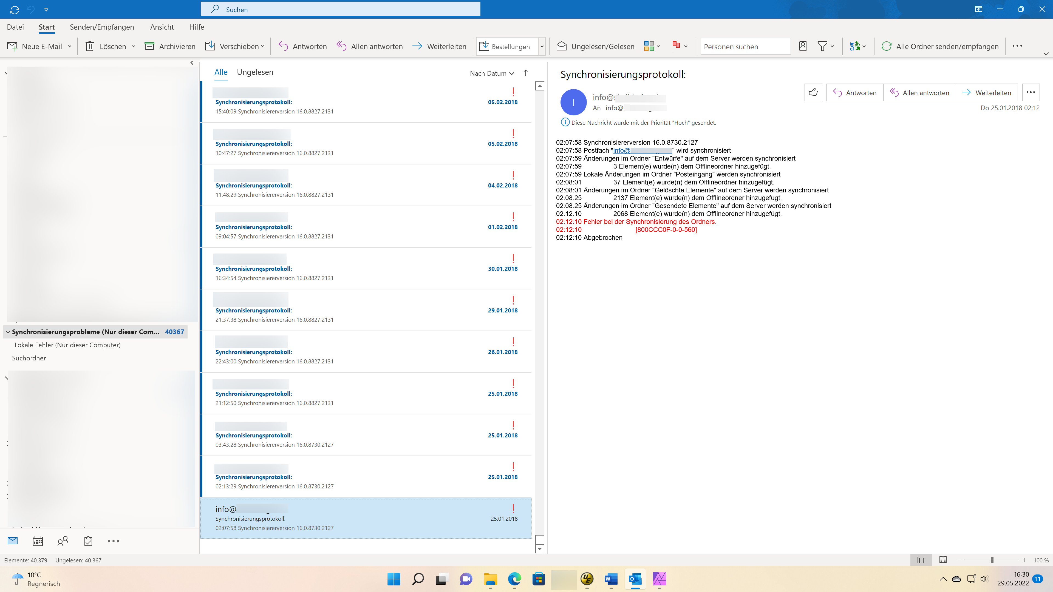
Task: Open Tasks view clipboard icon
Action: [x=88, y=541]
